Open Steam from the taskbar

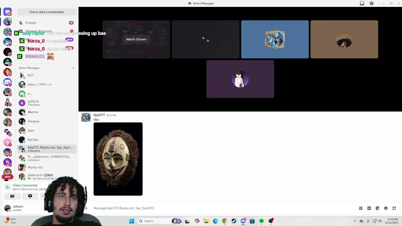point(234,221)
